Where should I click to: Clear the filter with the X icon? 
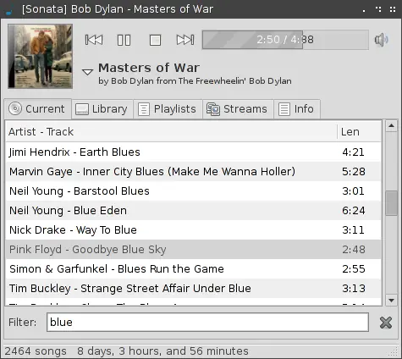click(x=385, y=323)
